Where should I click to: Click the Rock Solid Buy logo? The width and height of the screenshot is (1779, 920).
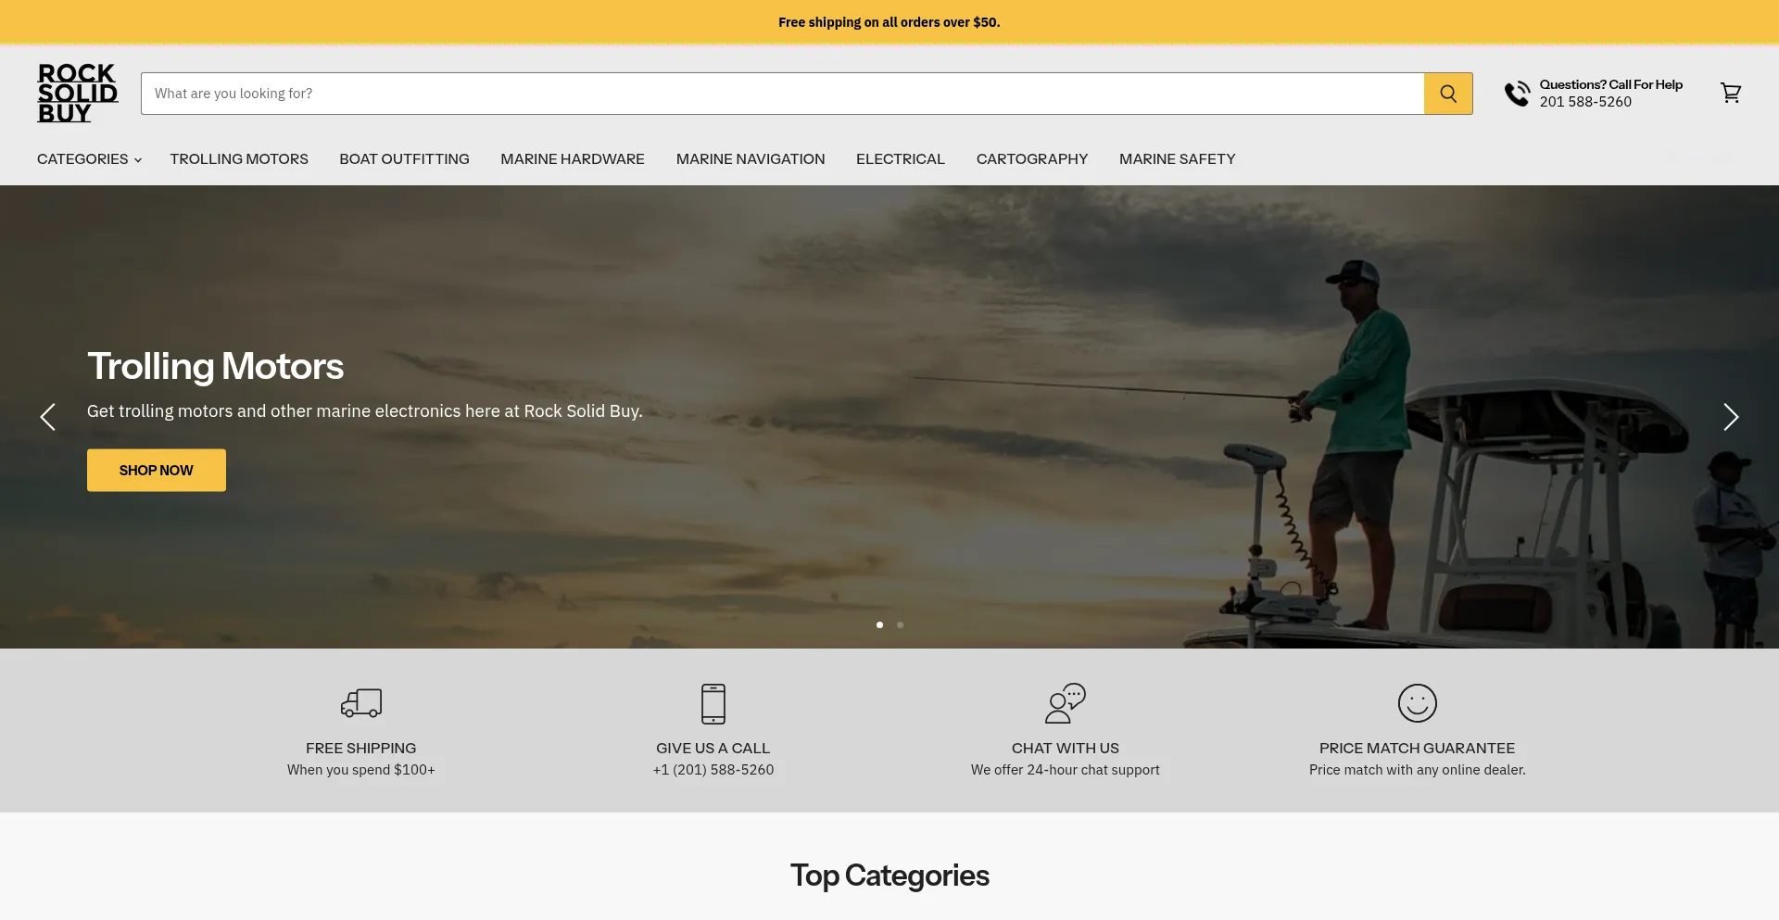78,93
